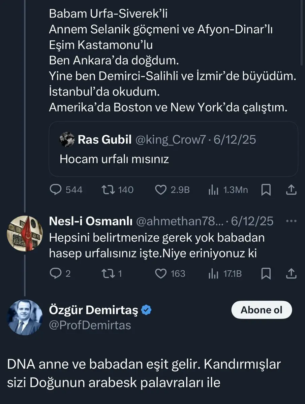Retweet the post with 140 reposts

108,190
